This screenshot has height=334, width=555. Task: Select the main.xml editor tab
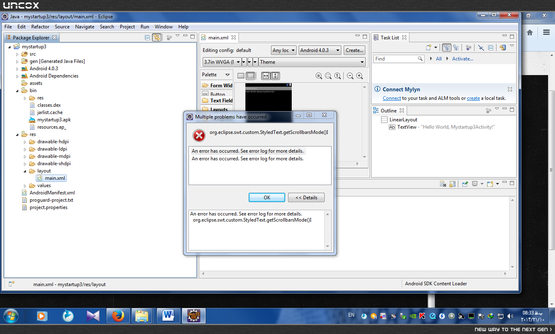point(218,38)
